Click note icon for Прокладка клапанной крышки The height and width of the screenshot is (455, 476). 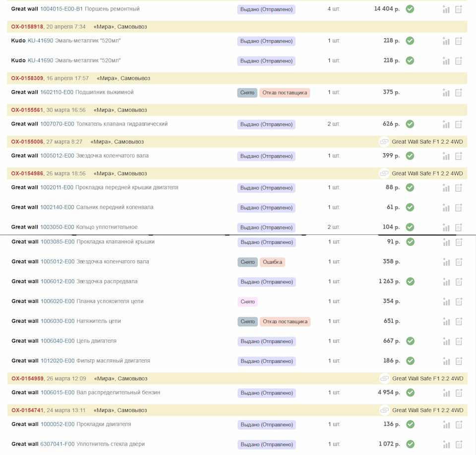click(x=459, y=242)
